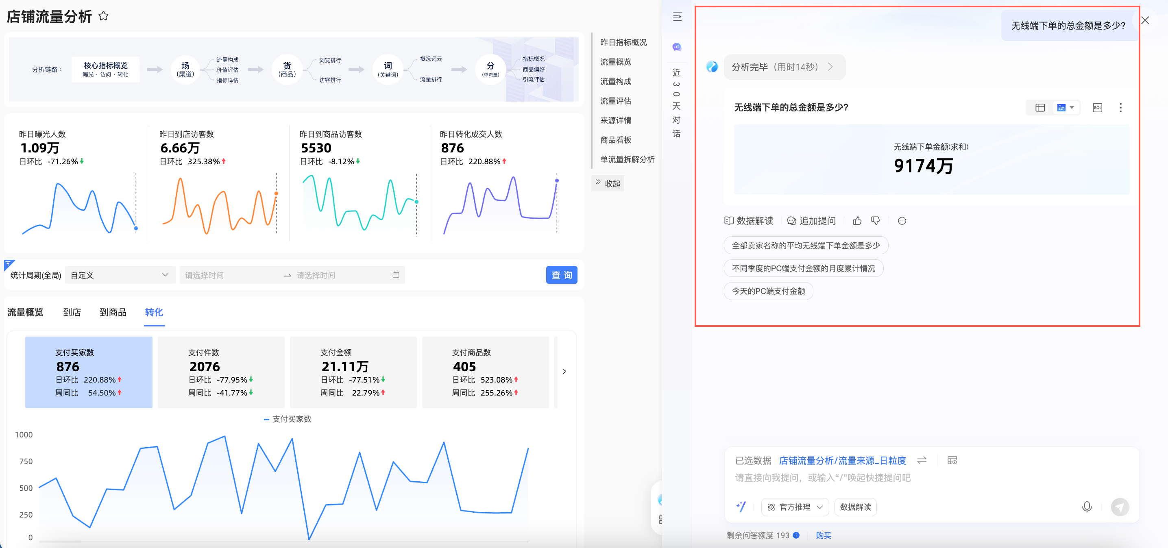This screenshot has width=1168, height=548.
Task: Click the thumbs down feedback icon
Action: [x=875, y=221]
